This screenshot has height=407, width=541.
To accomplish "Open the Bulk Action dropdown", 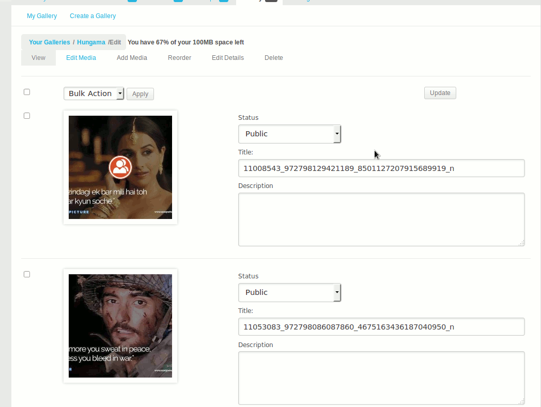I will pos(94,93).
